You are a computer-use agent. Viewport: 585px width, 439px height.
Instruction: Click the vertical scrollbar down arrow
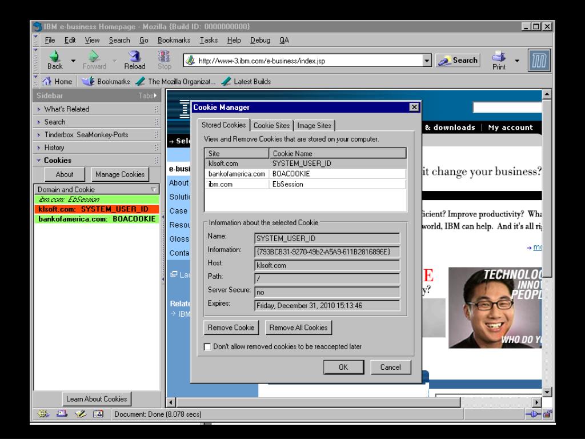[547, 392]
